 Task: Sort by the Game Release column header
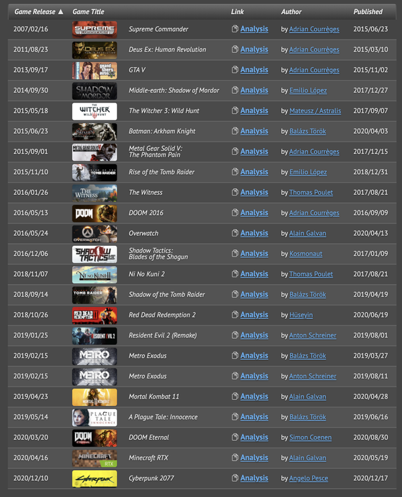(x=39, y=12)
